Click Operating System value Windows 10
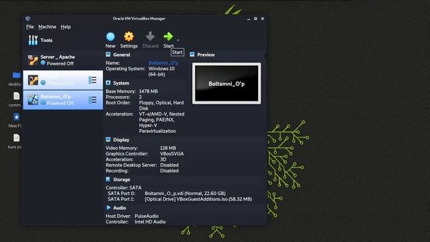Viewport: 430px width, 242px height. click(161, 71)
